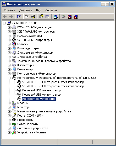Select second SiS 7001 PCI host controller
The width and height of the screenshot is (116, 146).
click(53, 86)
